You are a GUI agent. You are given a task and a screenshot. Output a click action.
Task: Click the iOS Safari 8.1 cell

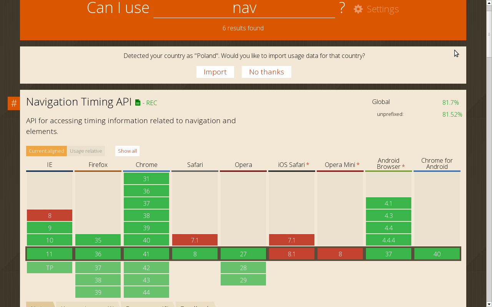click(292, 254)
